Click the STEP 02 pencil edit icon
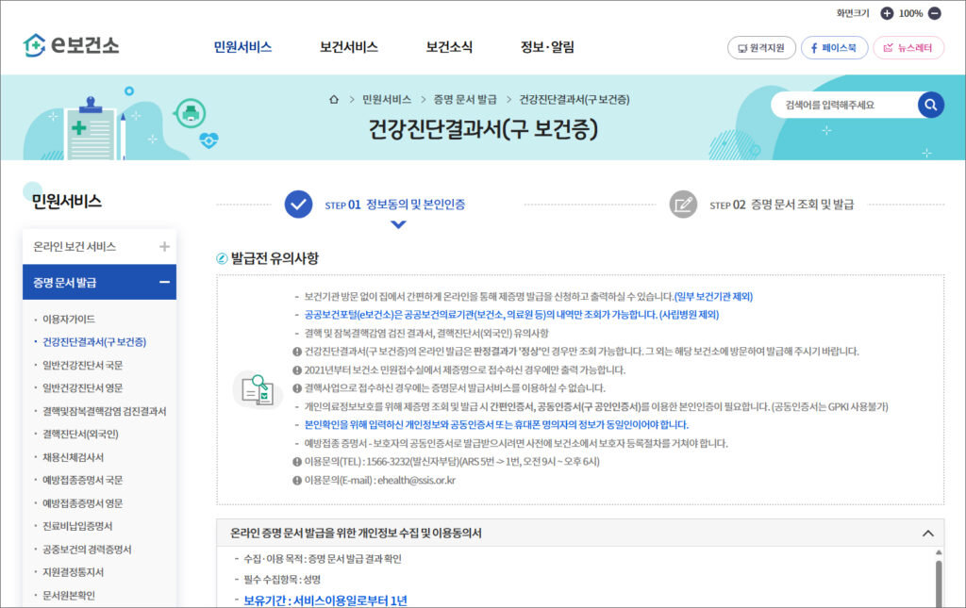 pos(682,204)
